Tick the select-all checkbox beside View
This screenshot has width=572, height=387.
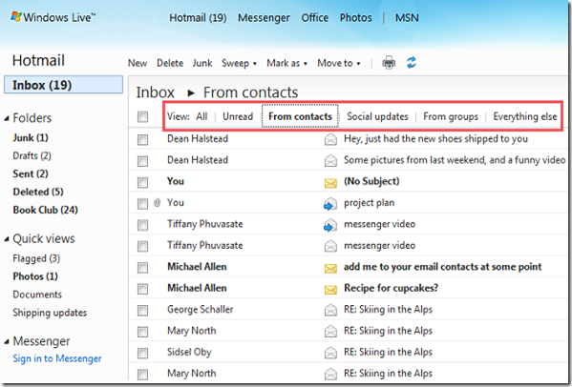point(142,117)
